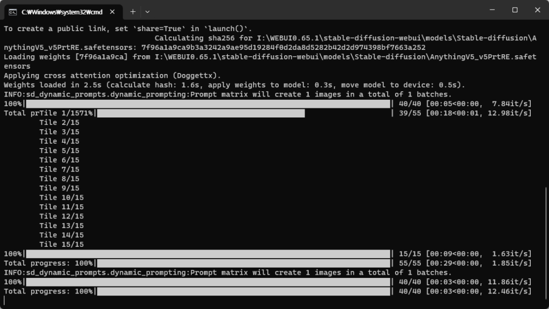This screenshot has width=549, height=309.
Task: Open a new terminal tab with plus
Action: (133, 12)
